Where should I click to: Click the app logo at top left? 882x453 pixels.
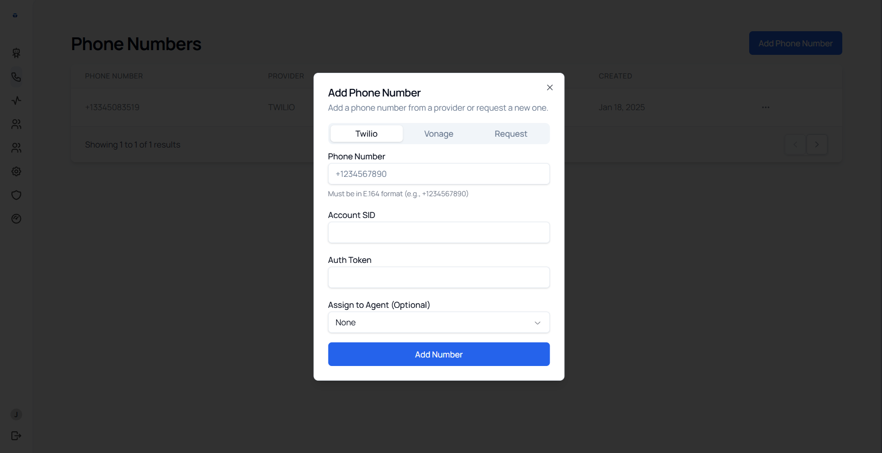click(15, 15)
